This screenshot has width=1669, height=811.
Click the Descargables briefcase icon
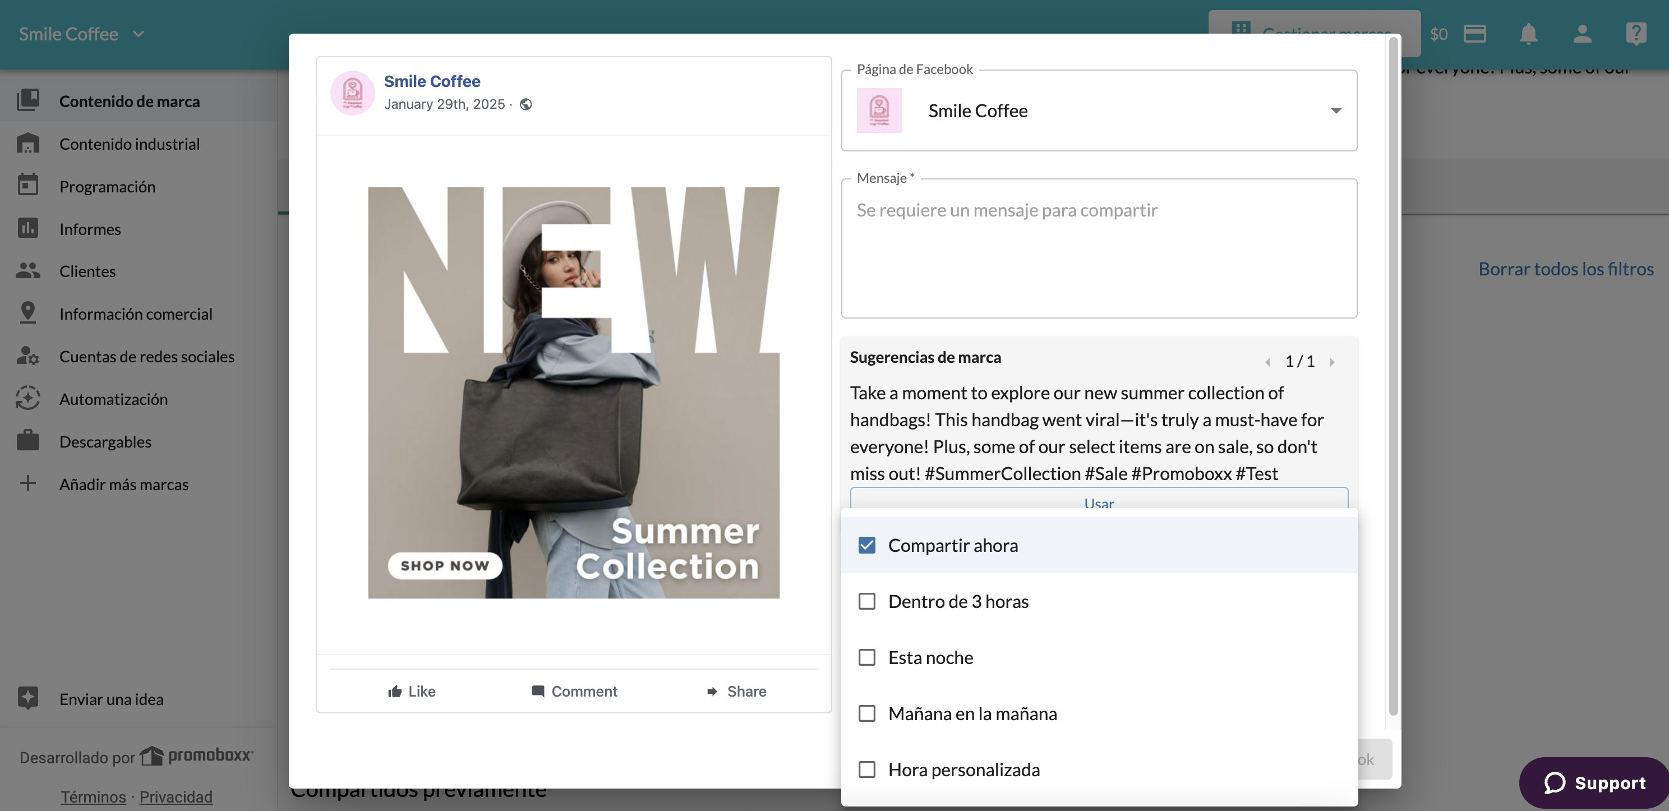click(x=28, y=441)
